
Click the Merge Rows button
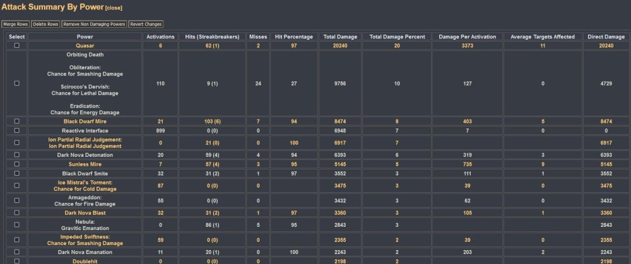15,24
